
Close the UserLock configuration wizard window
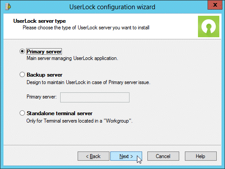[215, 5]
